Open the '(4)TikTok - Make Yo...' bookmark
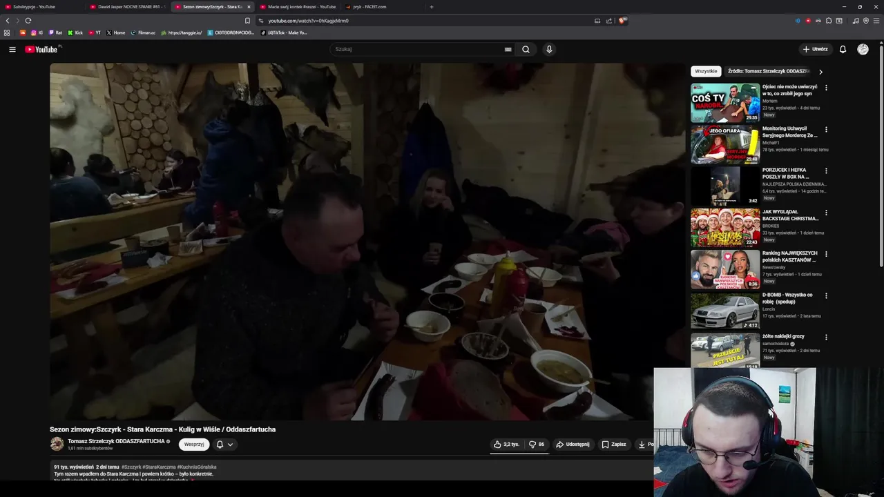This screenshot has width=884, height=497. [284, 32]
